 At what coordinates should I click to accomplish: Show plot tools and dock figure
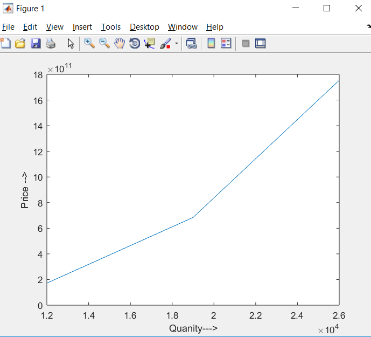pyautogui.click(x=261, y=44)
